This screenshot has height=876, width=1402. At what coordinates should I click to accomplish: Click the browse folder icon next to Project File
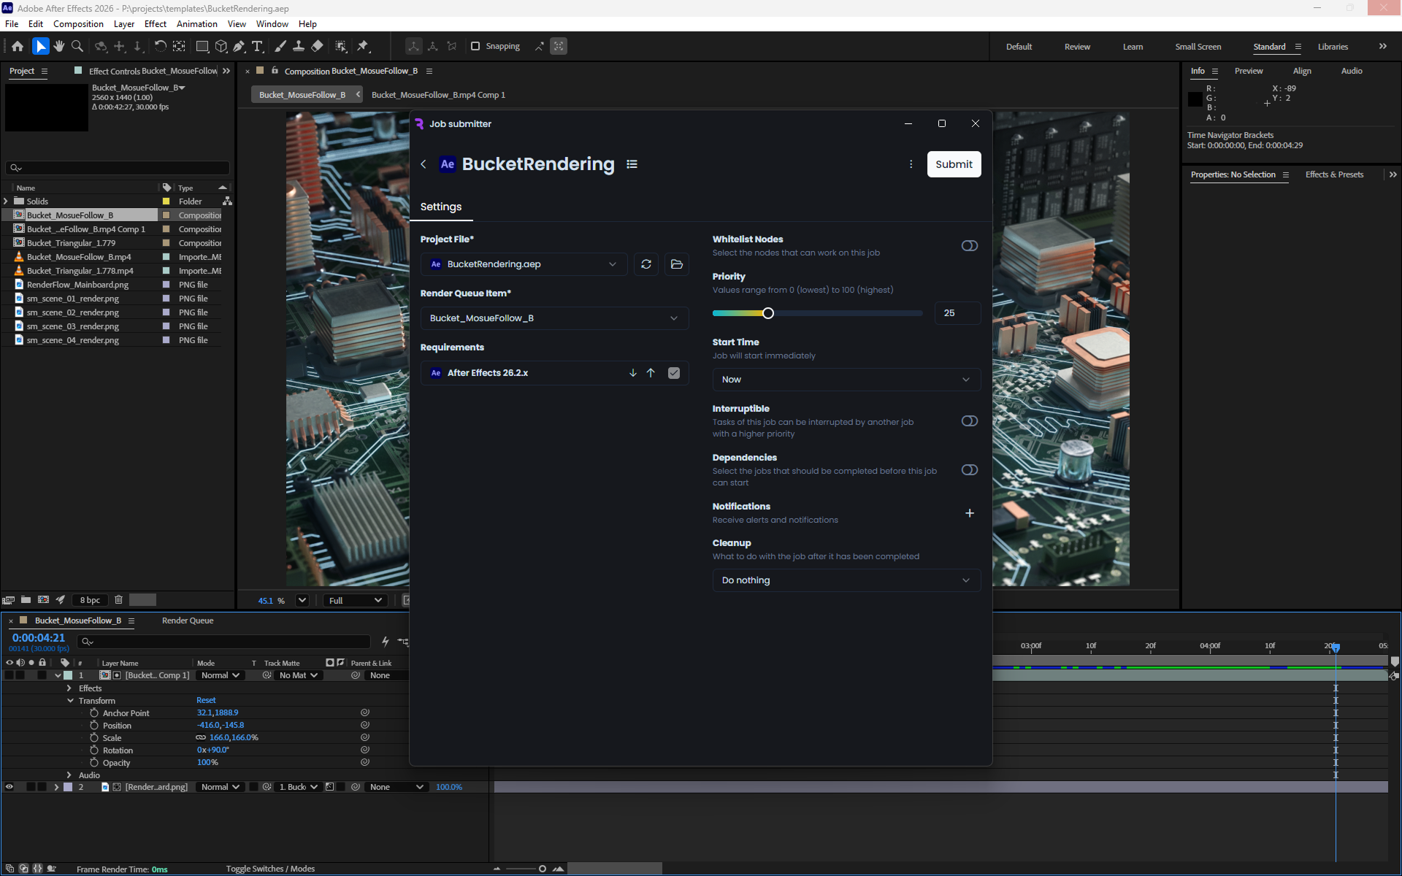(677, 264)
